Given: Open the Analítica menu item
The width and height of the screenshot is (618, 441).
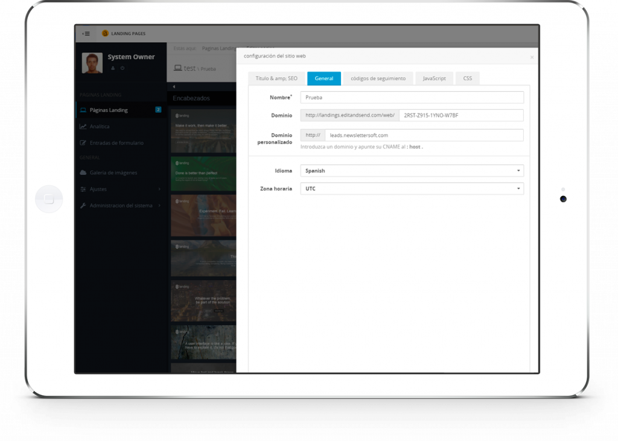Looking at the screenshot, I should (x=121, y=127).
